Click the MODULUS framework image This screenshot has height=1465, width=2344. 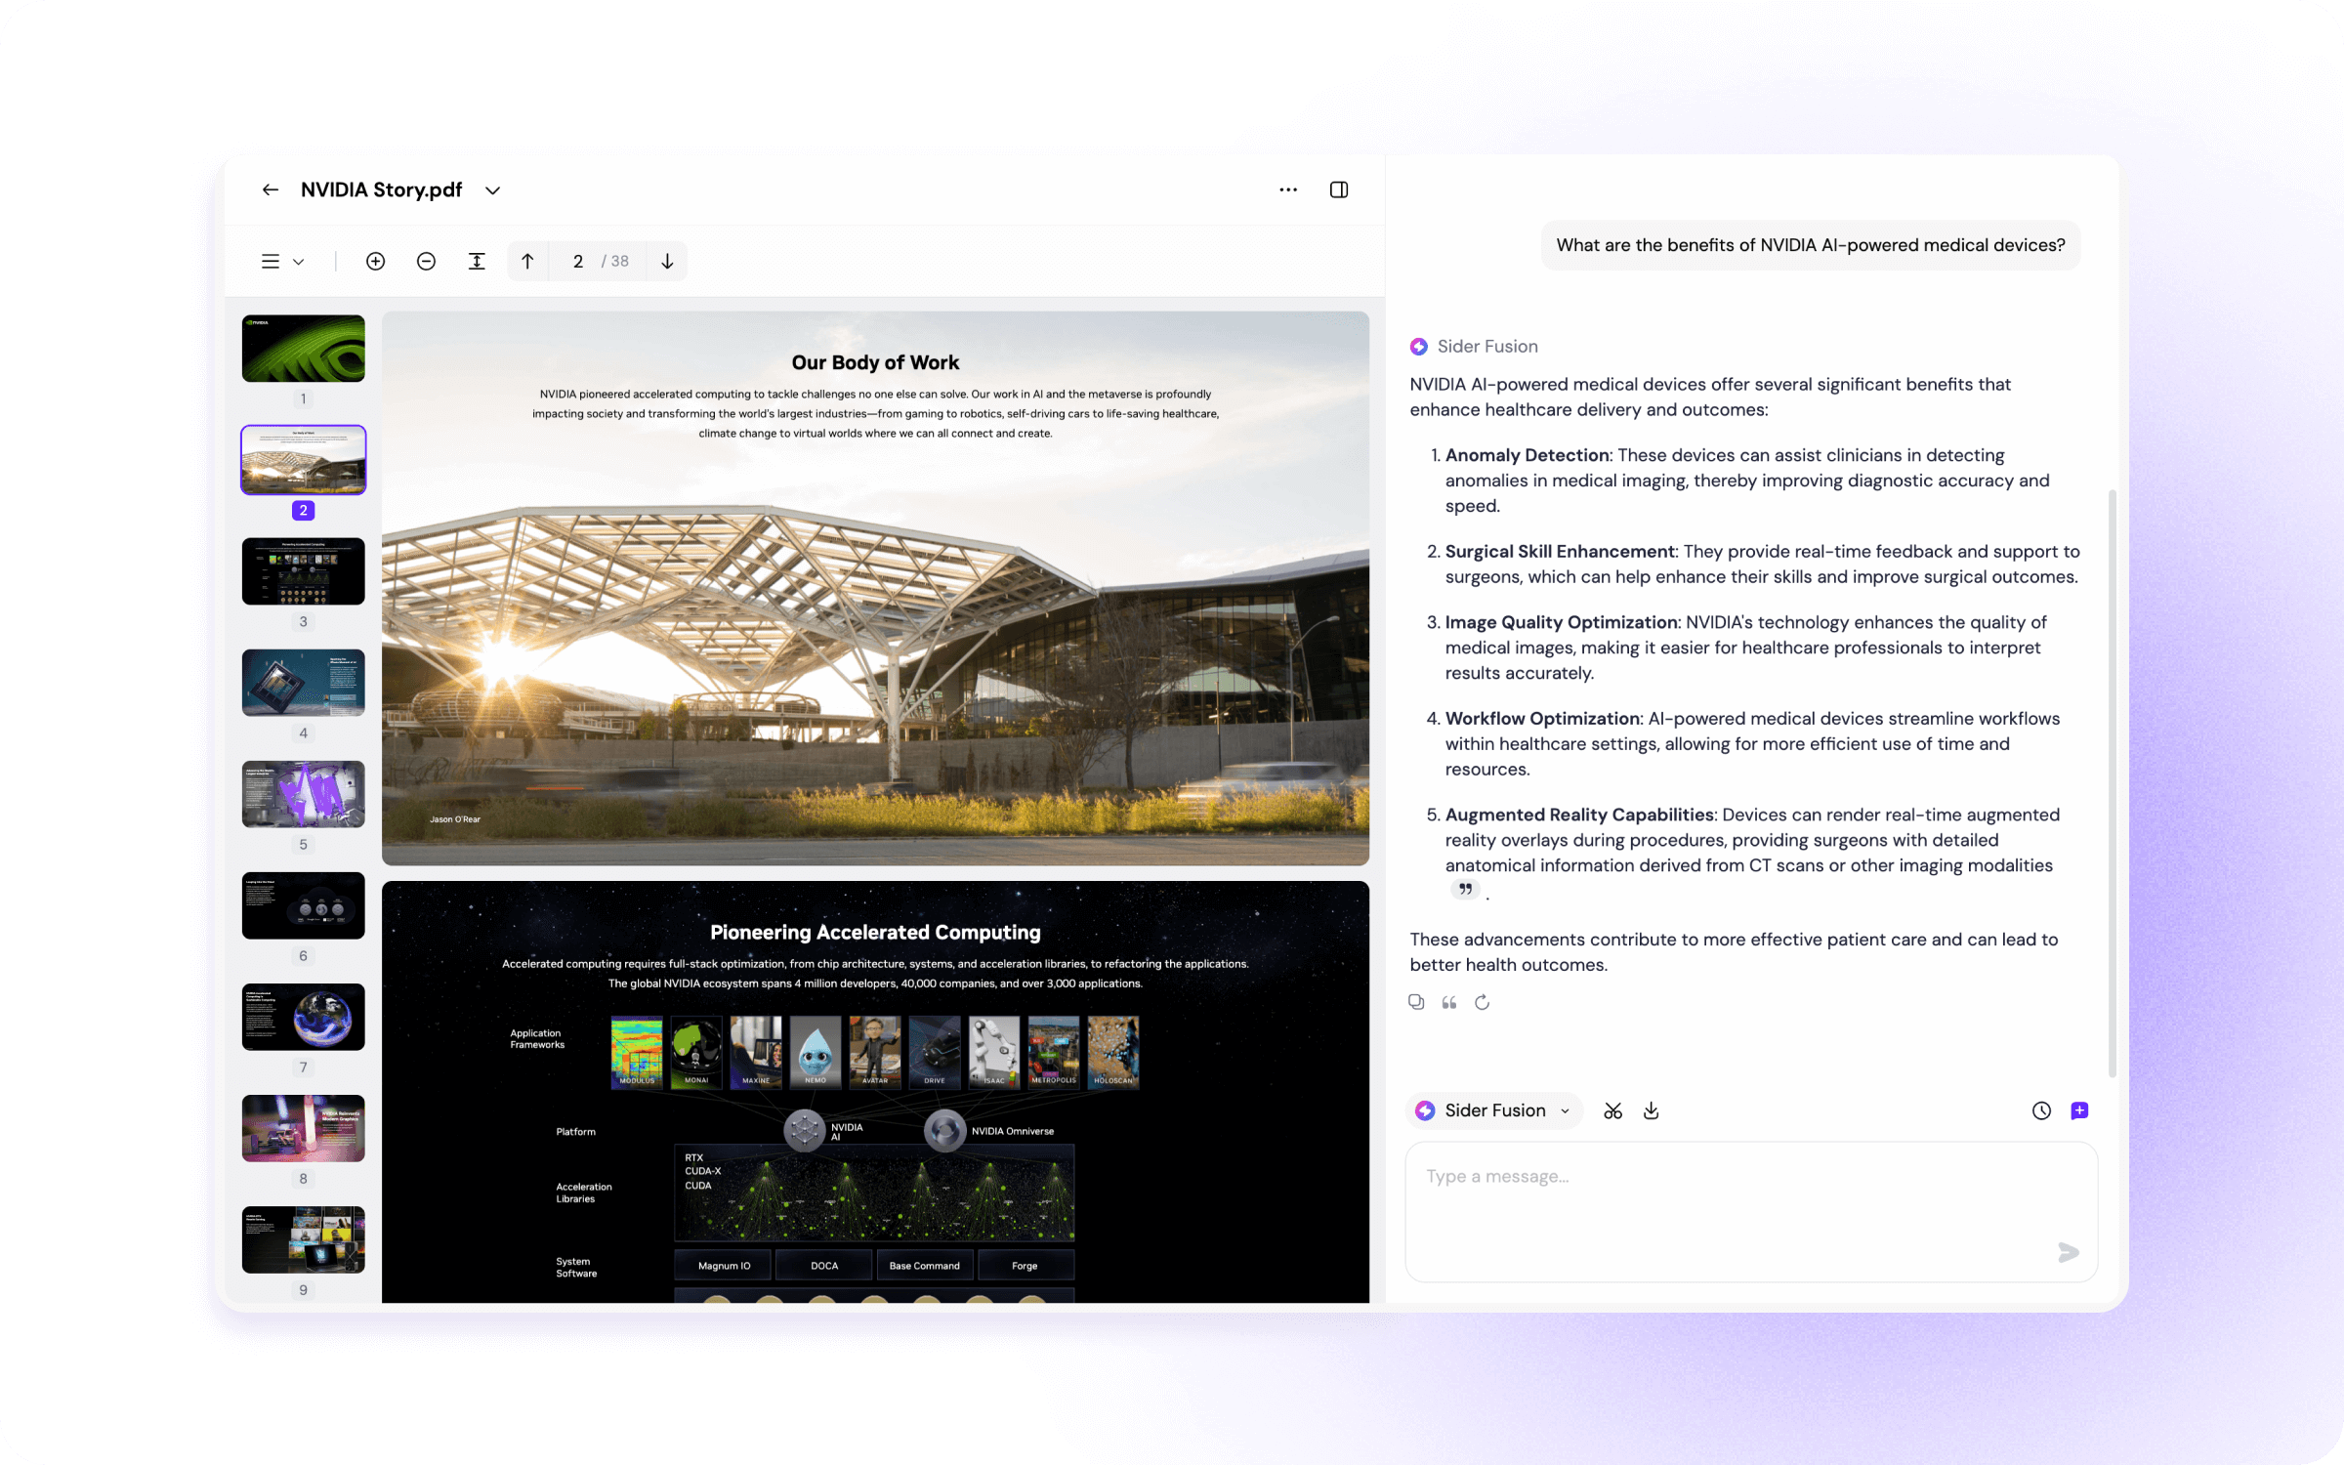tap(637, 1052)
